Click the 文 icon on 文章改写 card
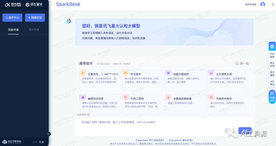 tap(83, 73)
